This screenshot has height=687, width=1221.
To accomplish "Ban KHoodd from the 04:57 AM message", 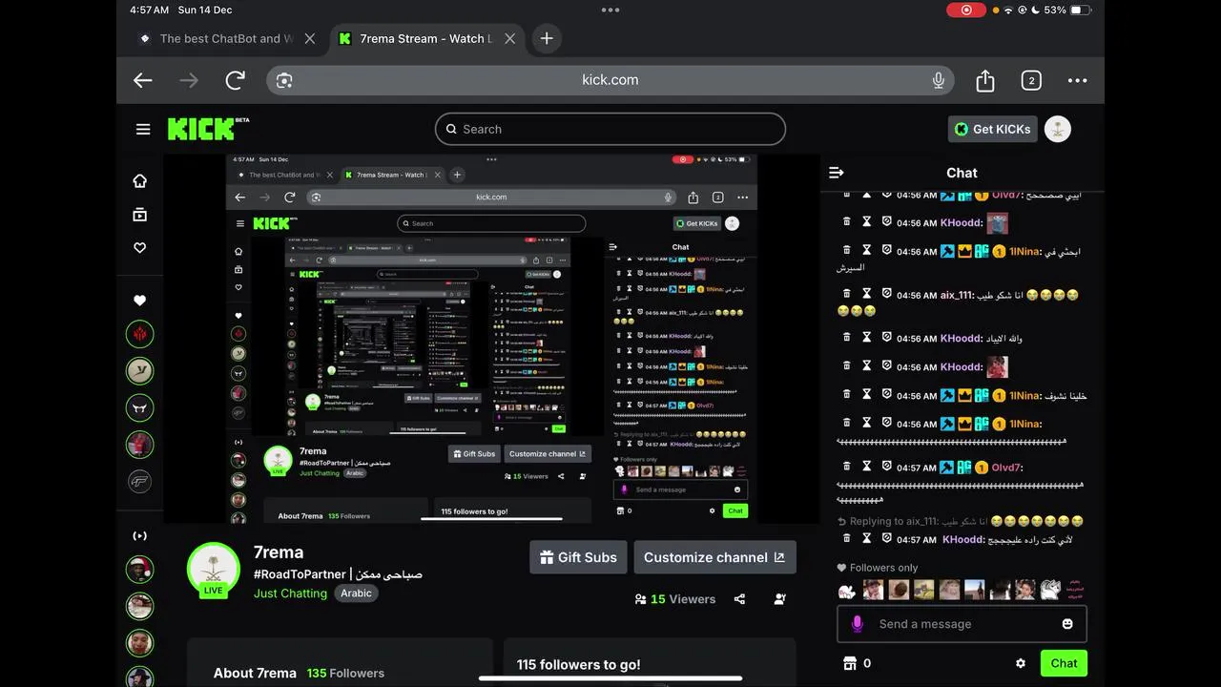I will click(x=887, y=538).
